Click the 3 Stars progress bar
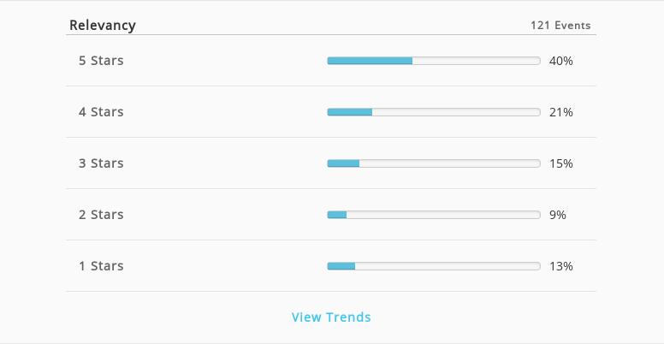664x344 pixels. [434, 163]
